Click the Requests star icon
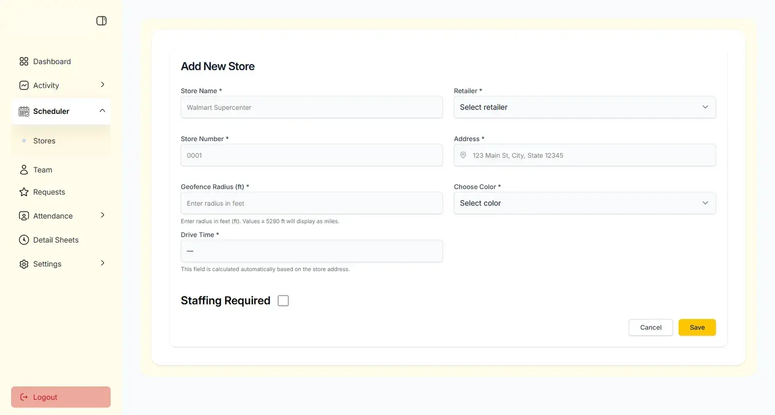Screen dimensions: 775x415 click(x=24, y=192)
